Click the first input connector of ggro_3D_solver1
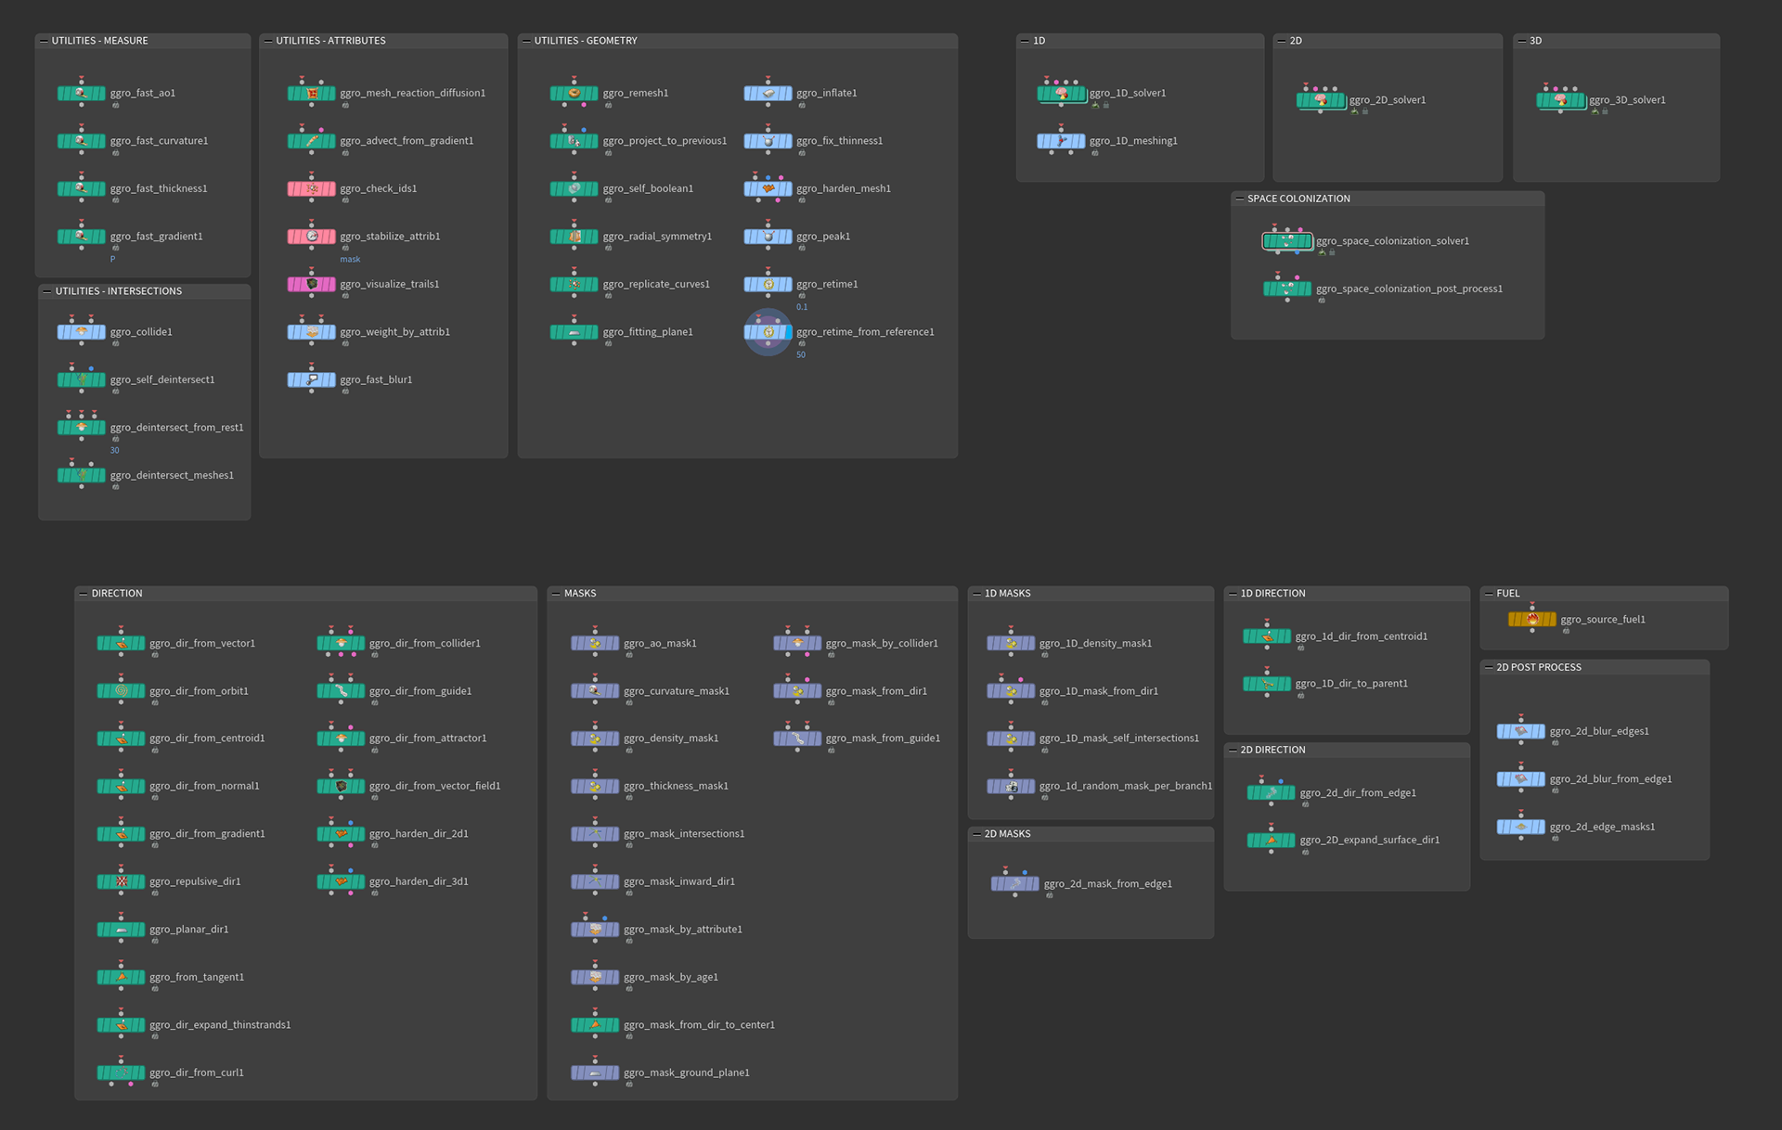The height and width of the screenshot is (1130, 1782). (1547, 88)
